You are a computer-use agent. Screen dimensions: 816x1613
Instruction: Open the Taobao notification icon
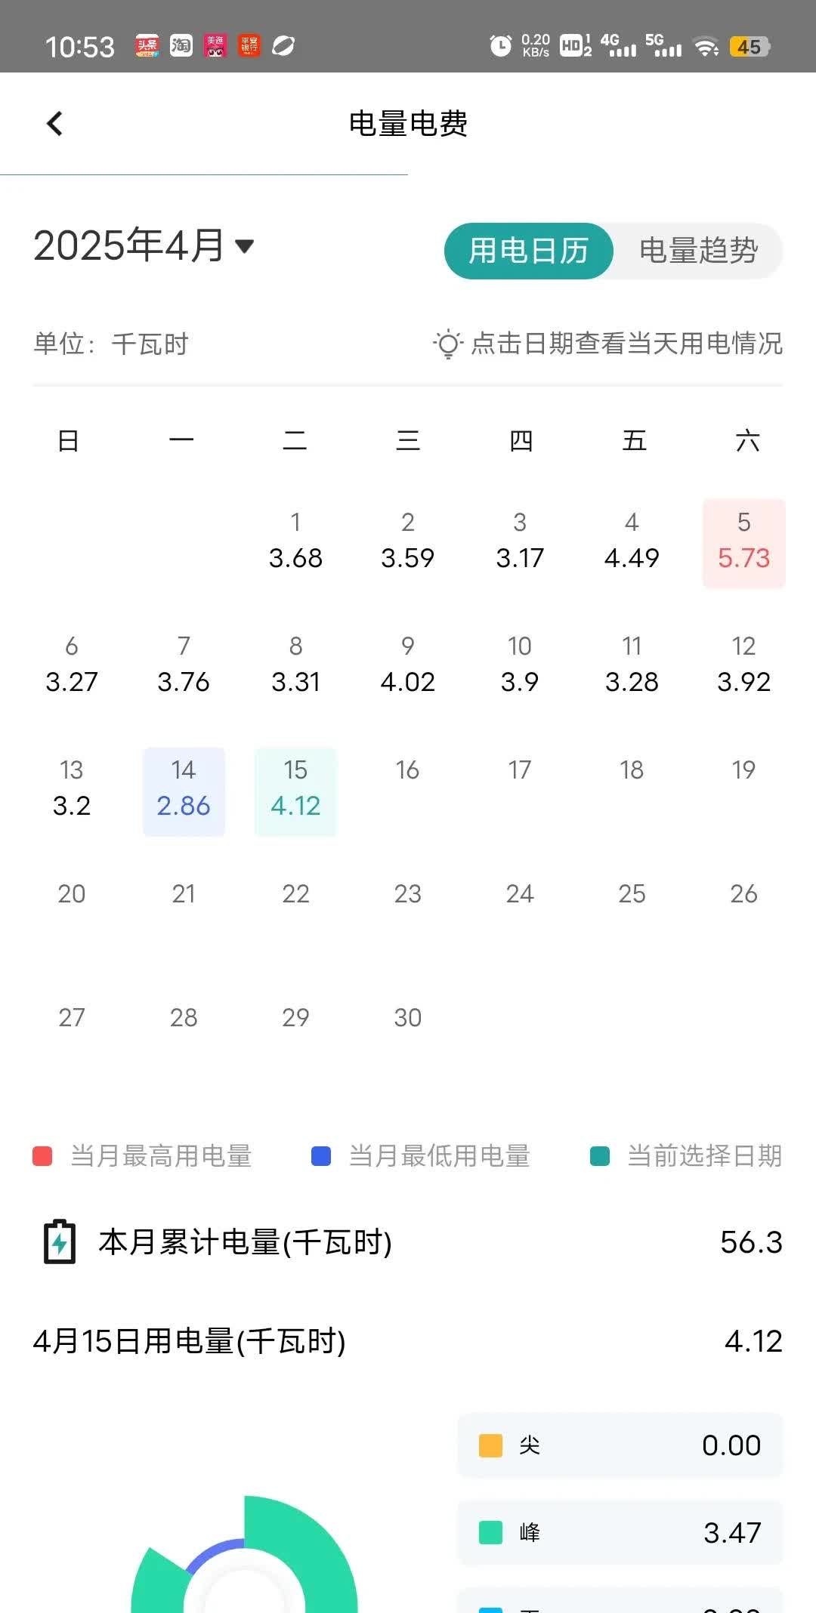pos(181,46)
